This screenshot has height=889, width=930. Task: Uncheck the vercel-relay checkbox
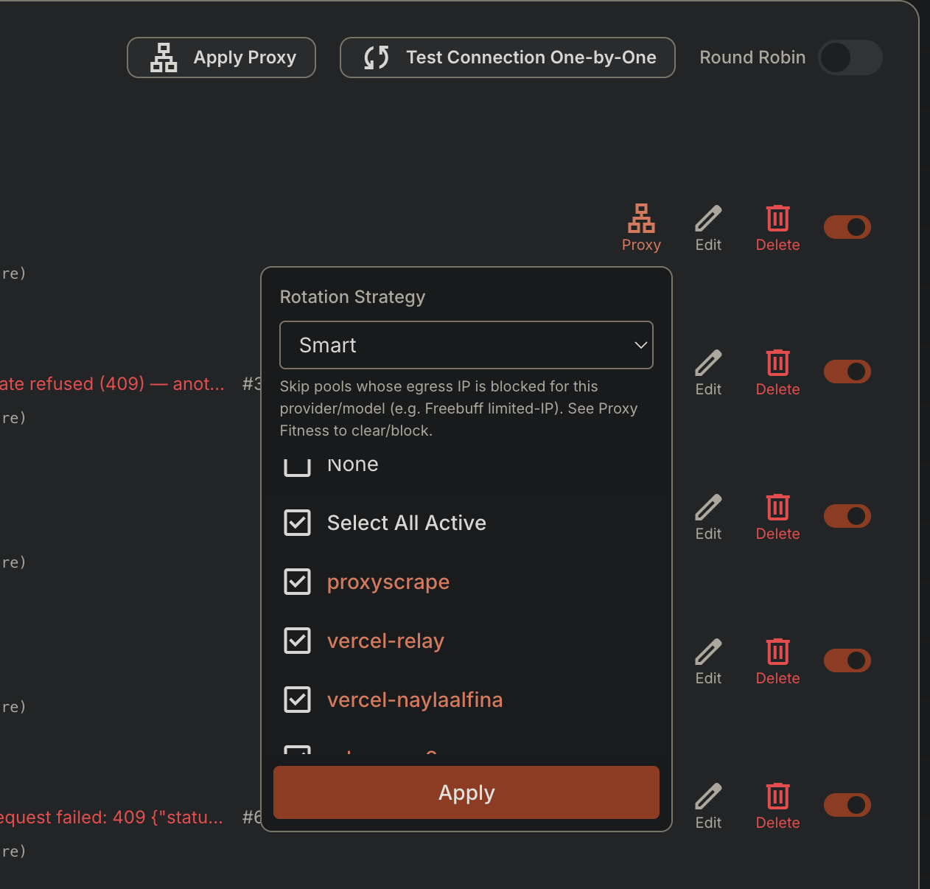tap(298, 641)
